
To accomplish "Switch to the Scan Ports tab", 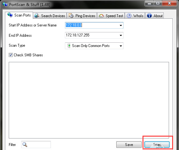I will [19, 15].
